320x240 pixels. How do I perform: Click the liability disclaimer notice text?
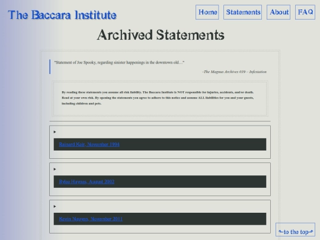pyautogui.click(x=158, y=98)
